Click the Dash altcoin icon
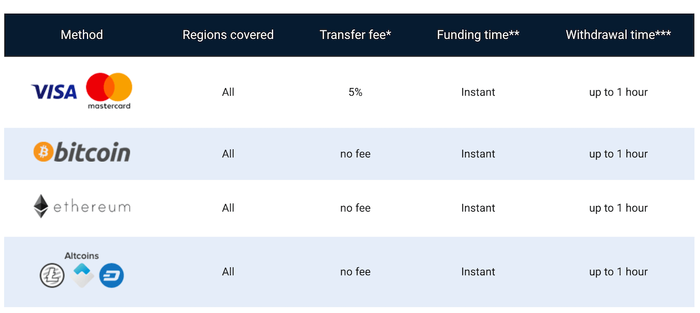Image resolution: width=700 pixels, height=313 pixels. [111, 276]
